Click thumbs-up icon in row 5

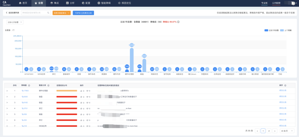(x=81, y=114)
